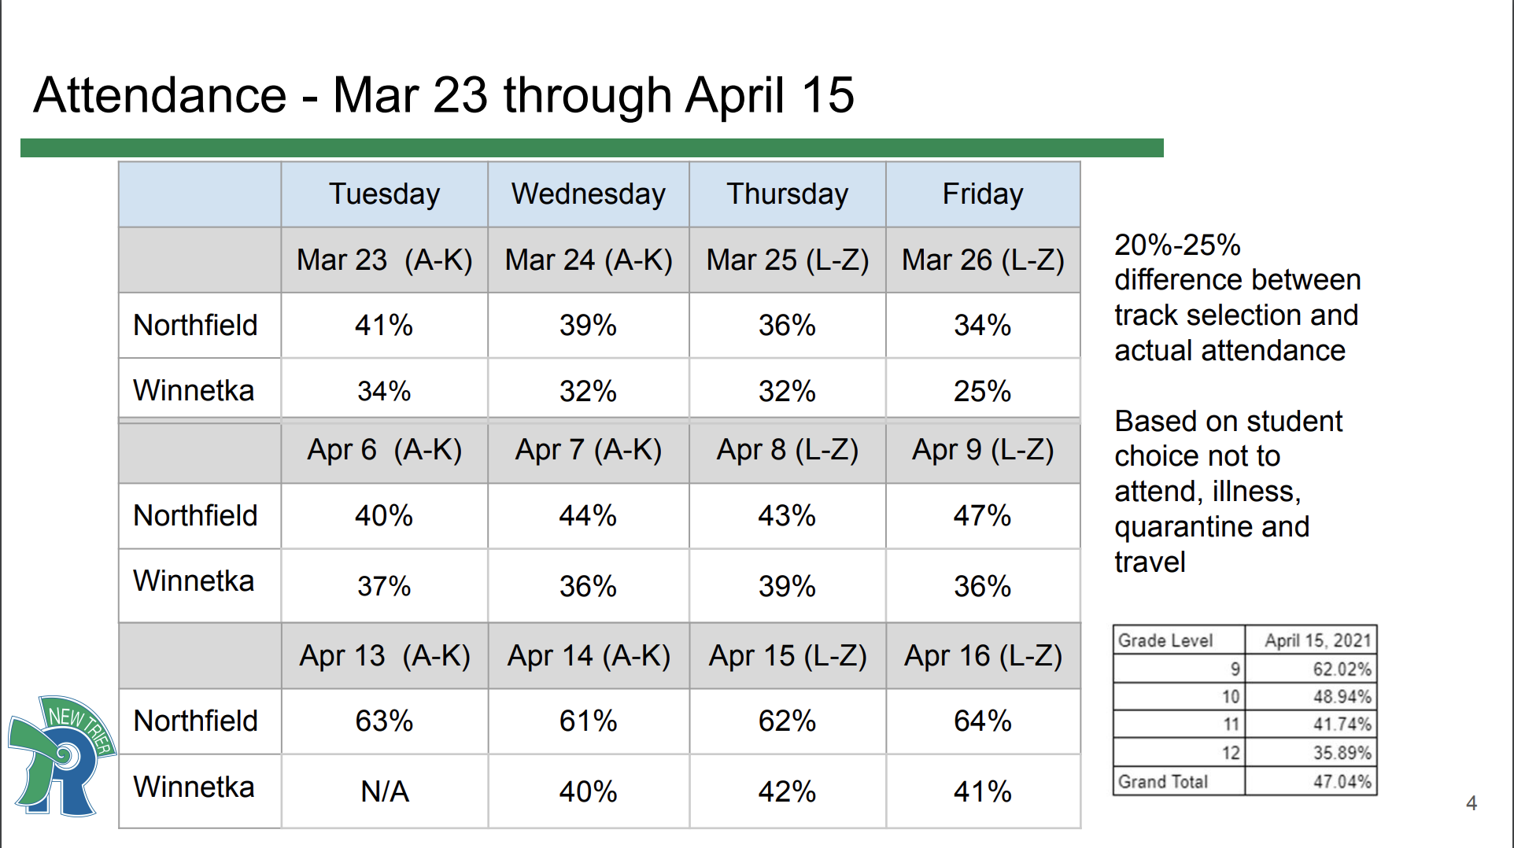Screen dimensions: 1514x848
Task: Select the 62.02% grade 9 value
Action: [1341, 669]
